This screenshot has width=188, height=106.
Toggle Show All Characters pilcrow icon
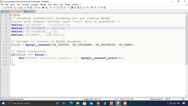click(x=68, y=7)
